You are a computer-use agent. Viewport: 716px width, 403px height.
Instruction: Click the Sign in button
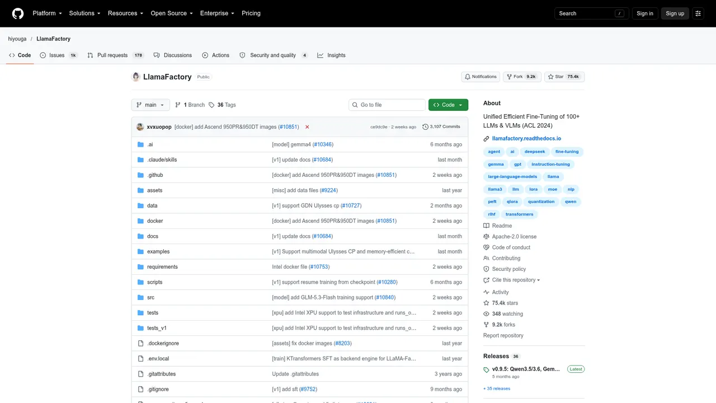pyautogui.click(x=645, y=13)
